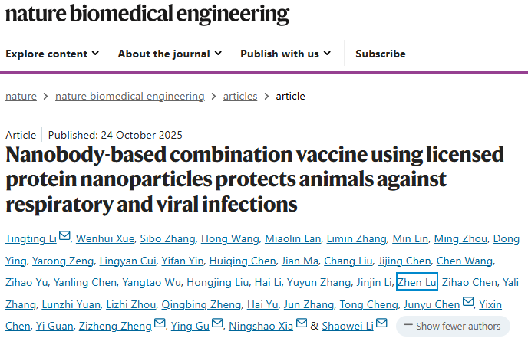528x348 pixels.
Task: Click the envelope icon next to Junyu Chen
Action: coord(468,304)
